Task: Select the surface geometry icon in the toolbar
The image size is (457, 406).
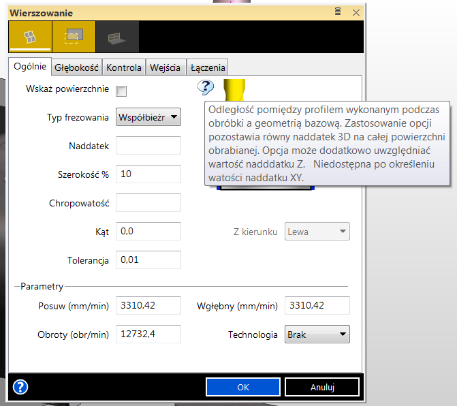Action: click(x=30, y=37)
